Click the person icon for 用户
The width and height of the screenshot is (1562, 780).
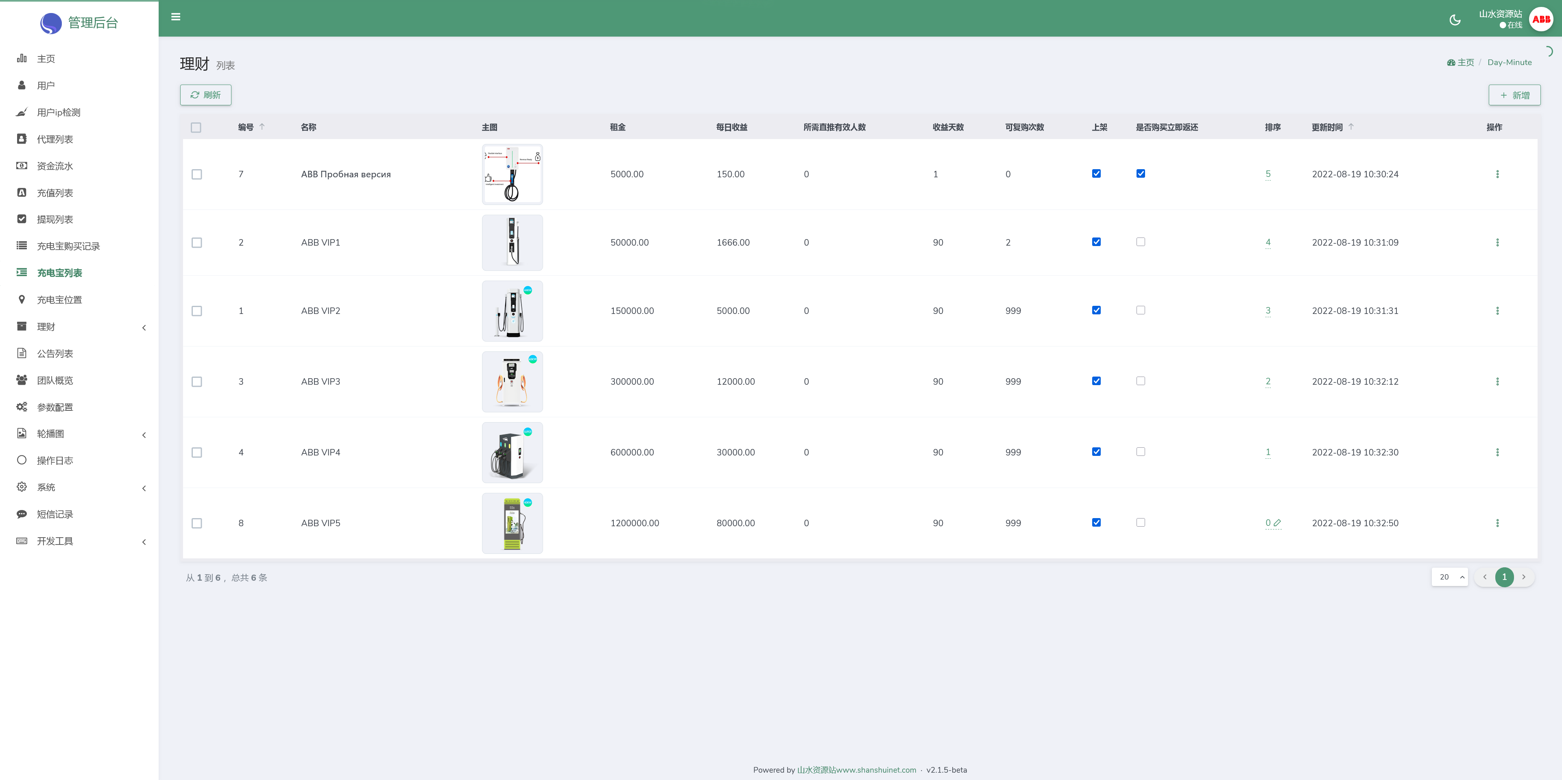click(22, 85)
